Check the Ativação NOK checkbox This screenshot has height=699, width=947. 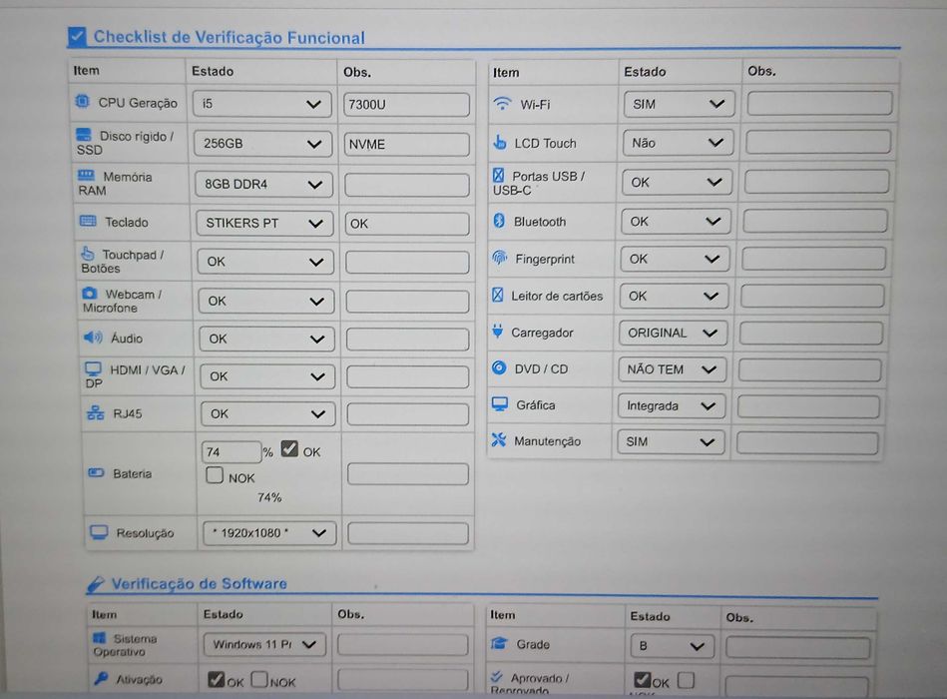(x=259, y=680)
